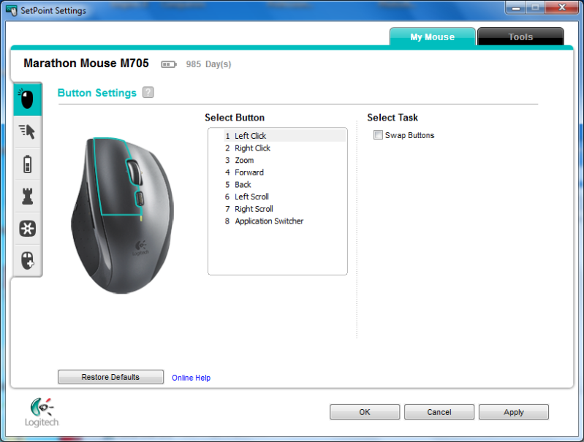
Task: Click the battery level icon beside mouse name
Action: [169, 64]
